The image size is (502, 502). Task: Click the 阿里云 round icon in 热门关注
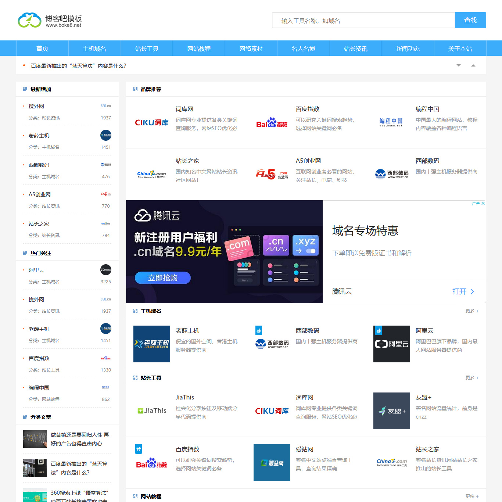coord(106,270)
